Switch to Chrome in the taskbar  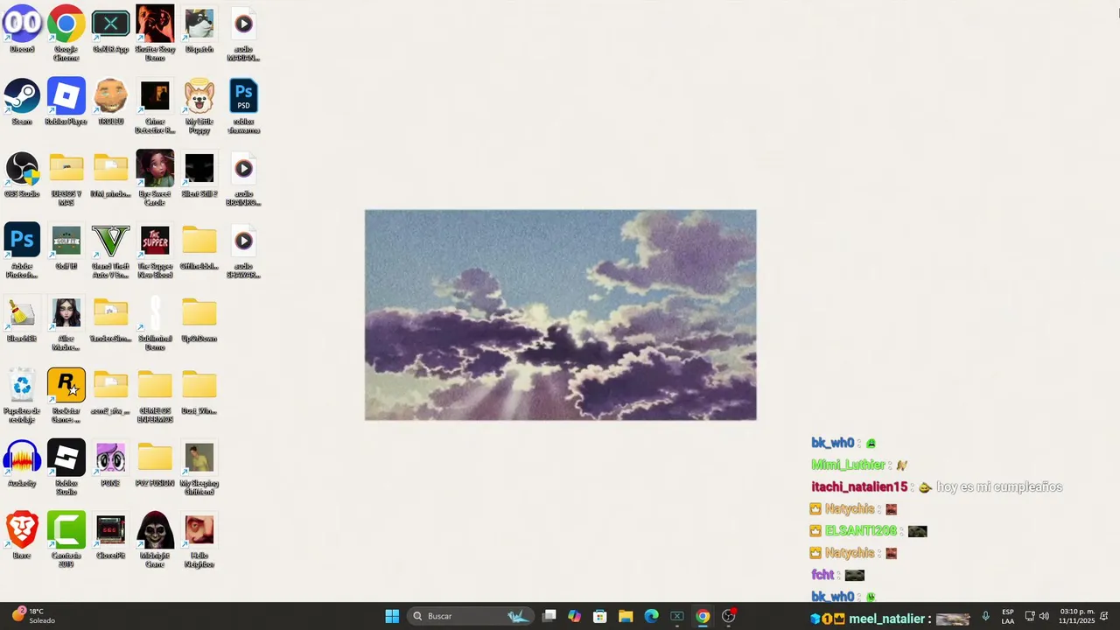click(x=703, y=616)
